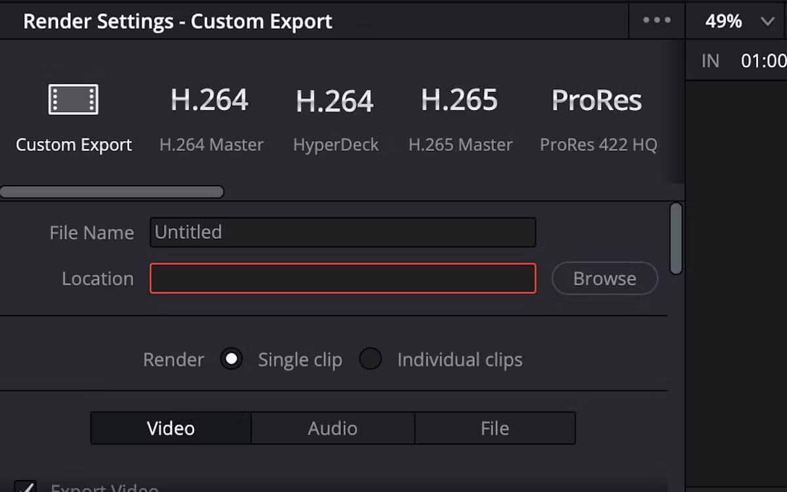The image size is (787, 492).
Task: Pick the H.265 Master preset
Action: [x=460, y=121]
